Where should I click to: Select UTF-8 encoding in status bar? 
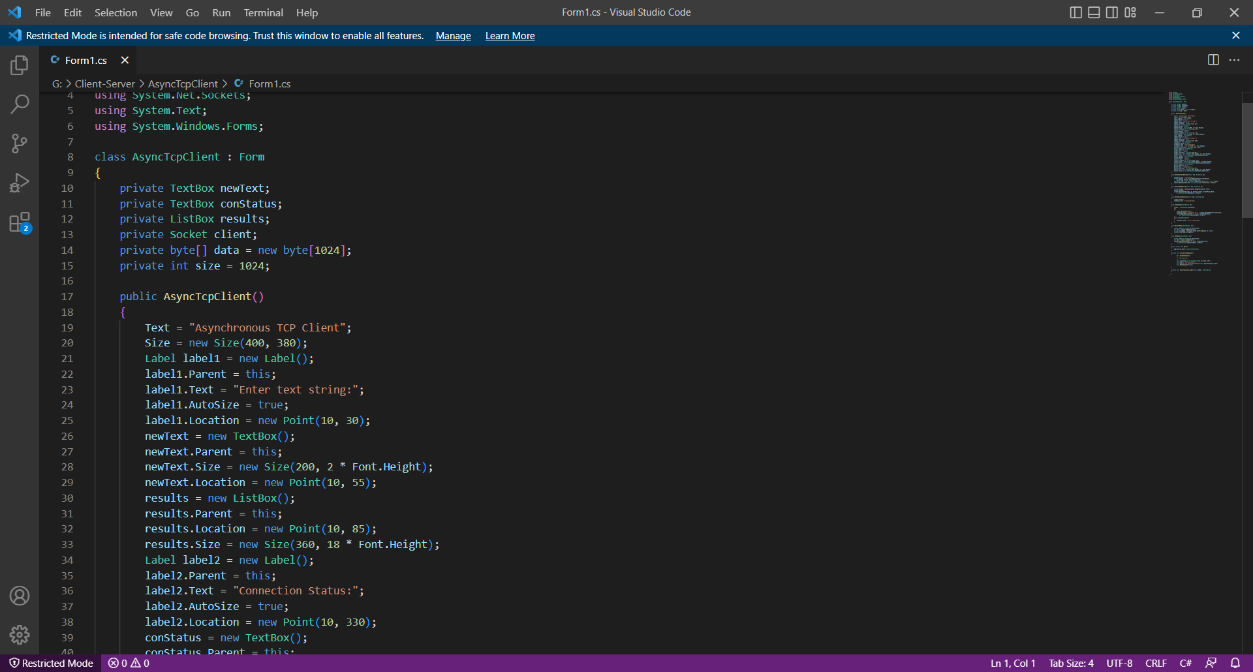[x=1119, y=663]
